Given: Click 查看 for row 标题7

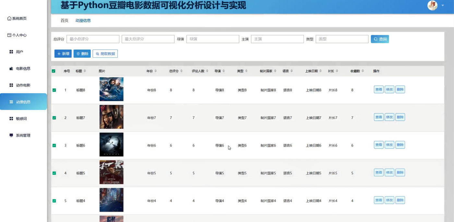Looking at the screenshot, I should [378, 117].
